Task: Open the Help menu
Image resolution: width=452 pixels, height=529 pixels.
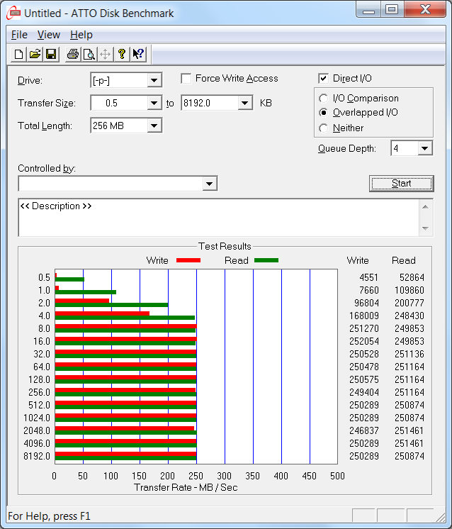Action: pos(81,35)
